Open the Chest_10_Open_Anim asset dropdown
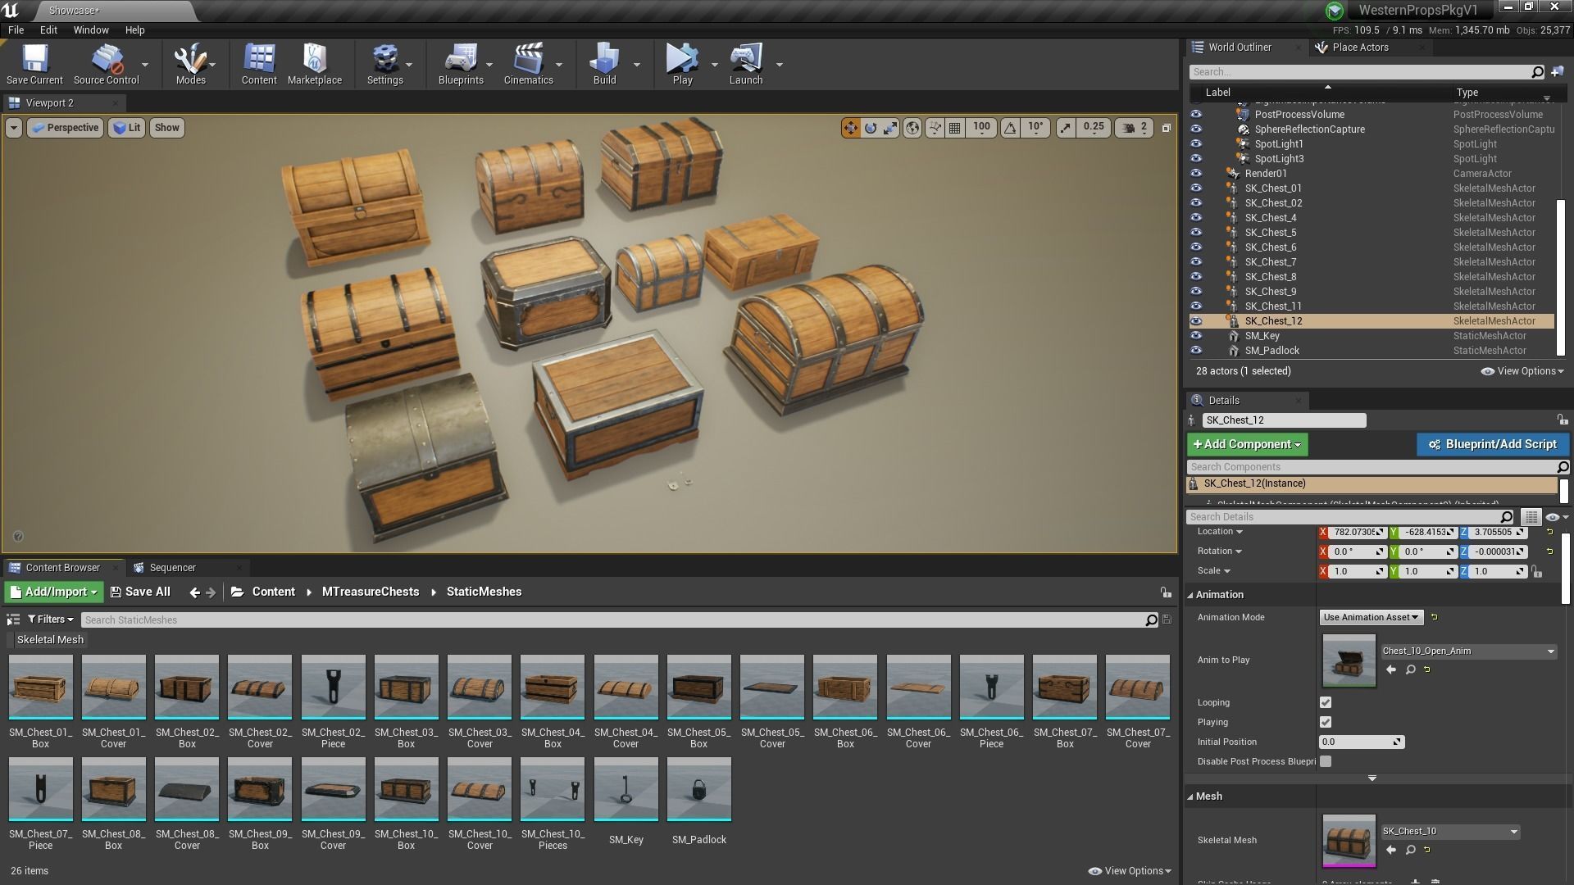Image resolution: width=1574 pixels, height=885 pixels. (x=1468, y=651)
